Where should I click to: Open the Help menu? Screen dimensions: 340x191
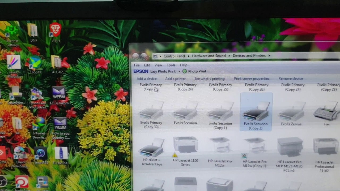click(184, 65)
